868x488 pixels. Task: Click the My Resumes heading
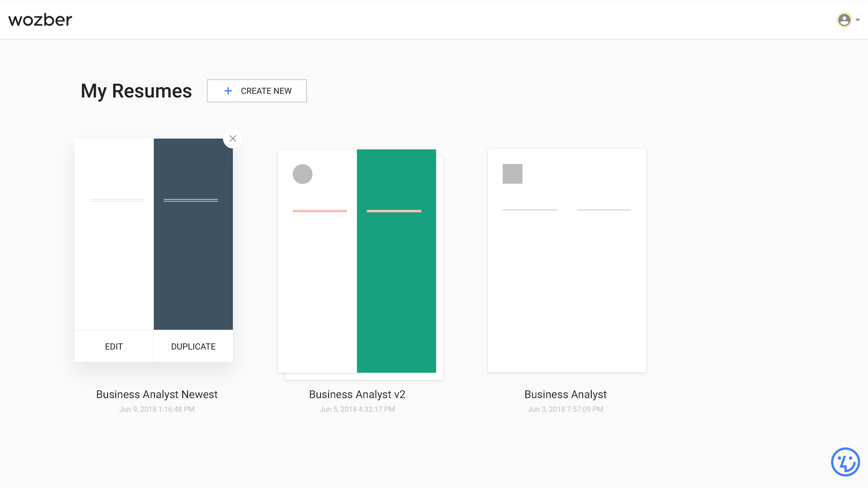(x=136, y=91)
